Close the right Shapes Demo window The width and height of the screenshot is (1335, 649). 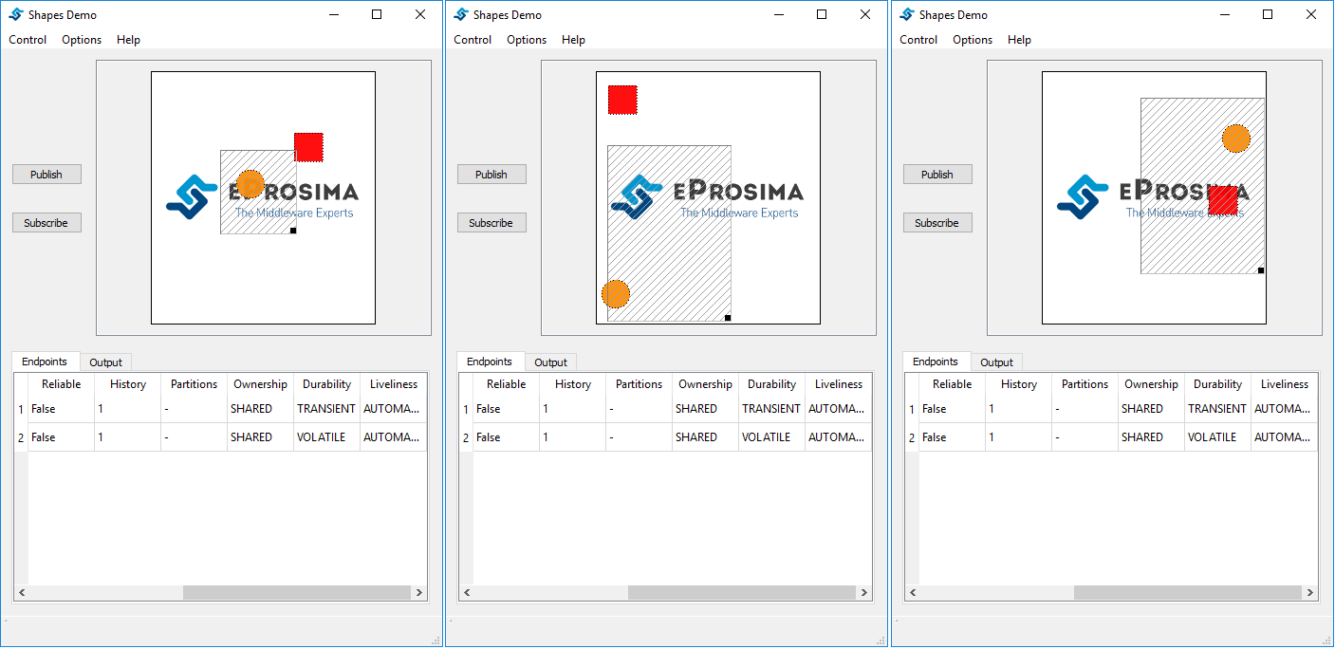coord(1311,14)
